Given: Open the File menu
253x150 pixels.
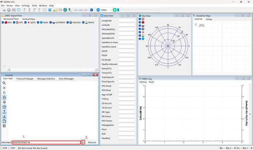Looking at the screenshot, I should (x=3, y=6).
